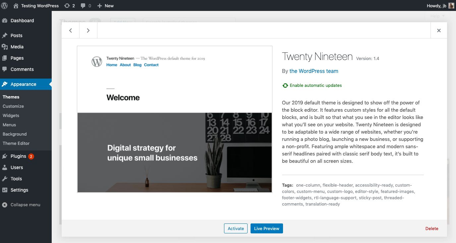
Task: Click the Collapse menu label
Action: pyautogui.click(x=26, y=205)
